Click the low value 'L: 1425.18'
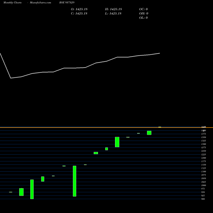This screenshot has width=213, height=213. click(113, 14)
